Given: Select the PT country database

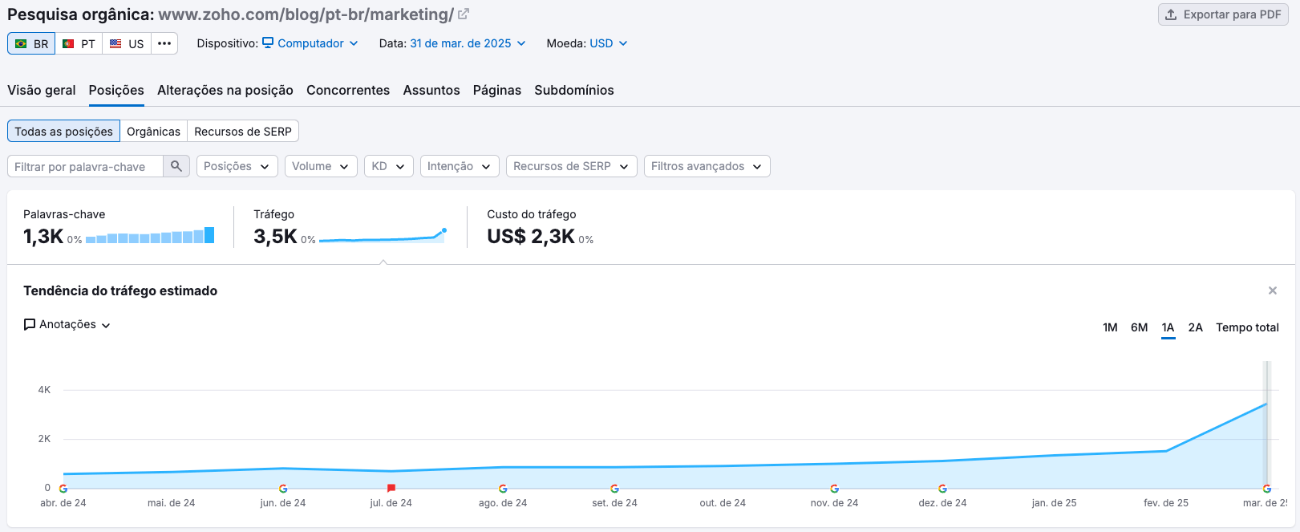Looking at the screenshot, I should (79, 43).
